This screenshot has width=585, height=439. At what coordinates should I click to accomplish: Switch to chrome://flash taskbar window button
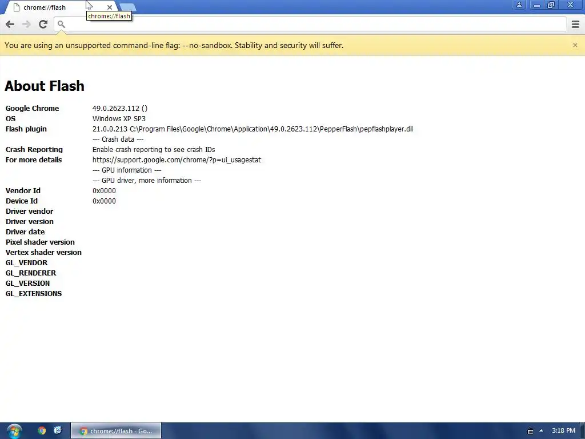[x=116, y=431]
